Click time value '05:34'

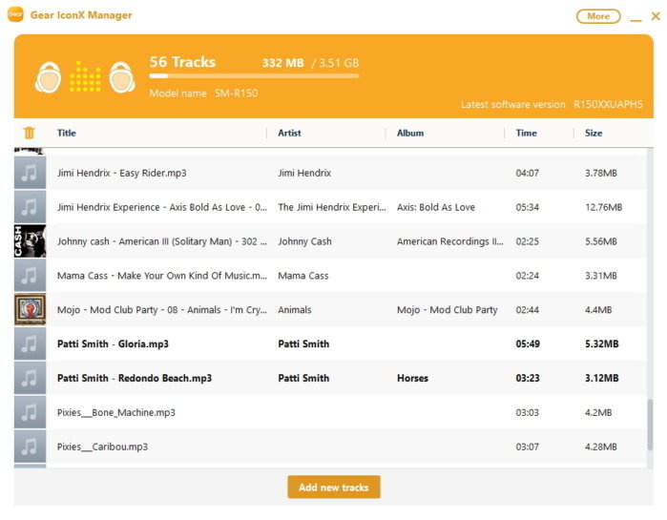(527, 207)
